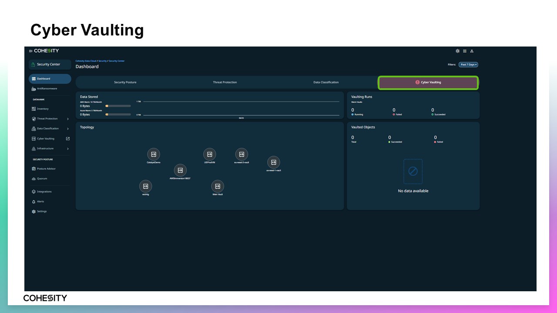
Task: Click the Integrations layers icon
Action: tap(34, 192)
